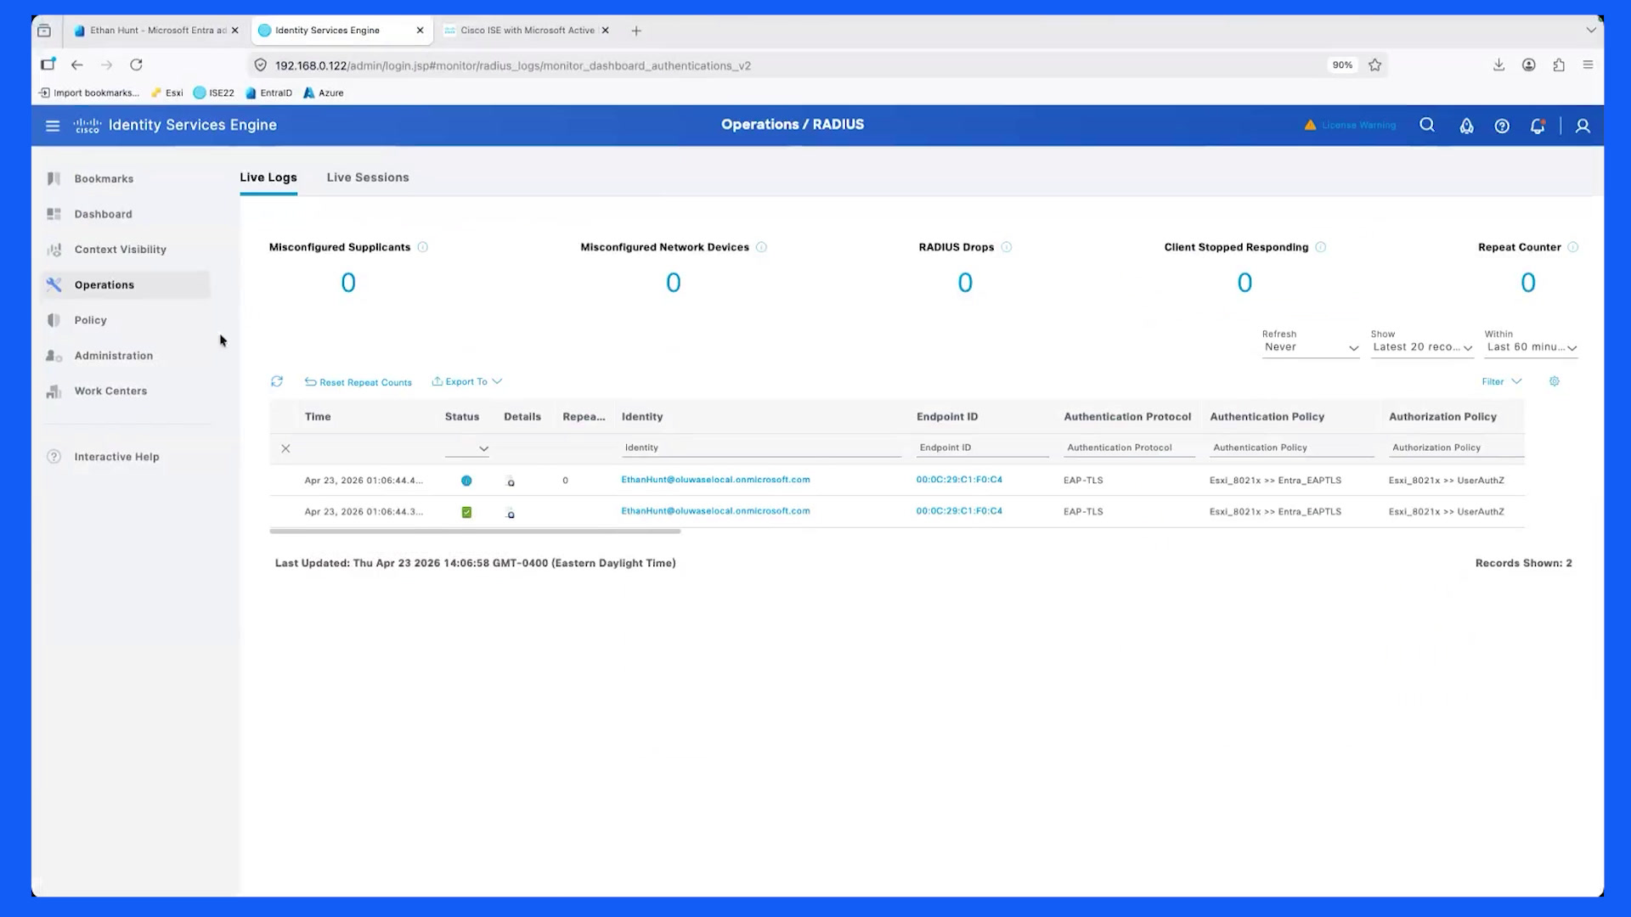Screen dimensions: 1631x917
Task: Open details for the 01:06:44.4 log entry
Action: coord(511,481)
